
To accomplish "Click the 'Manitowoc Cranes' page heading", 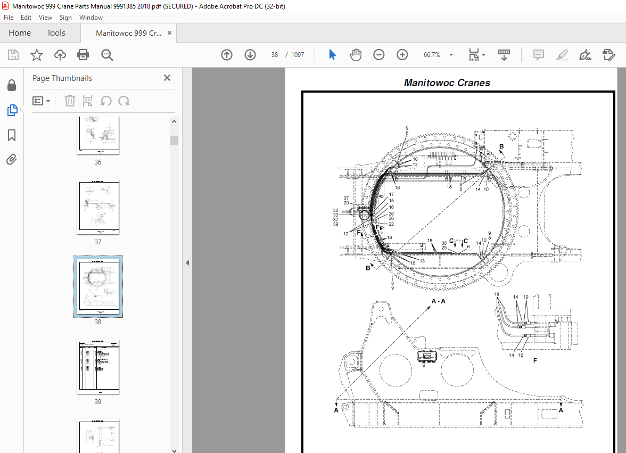I will click(447, 83).
